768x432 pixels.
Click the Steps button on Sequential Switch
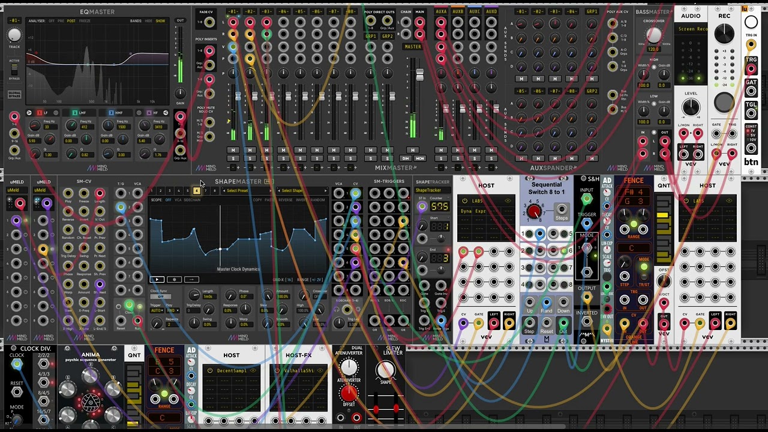(x=562, y=210)
